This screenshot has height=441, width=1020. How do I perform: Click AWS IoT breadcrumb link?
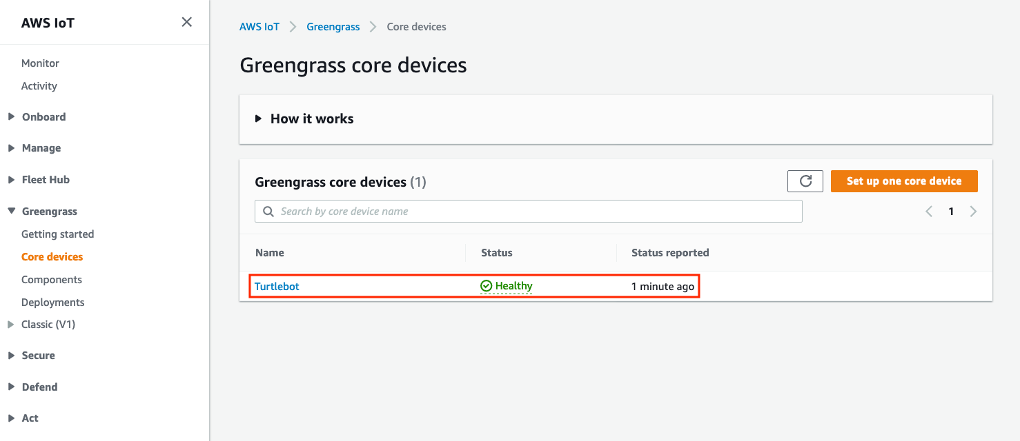point(259,27)
